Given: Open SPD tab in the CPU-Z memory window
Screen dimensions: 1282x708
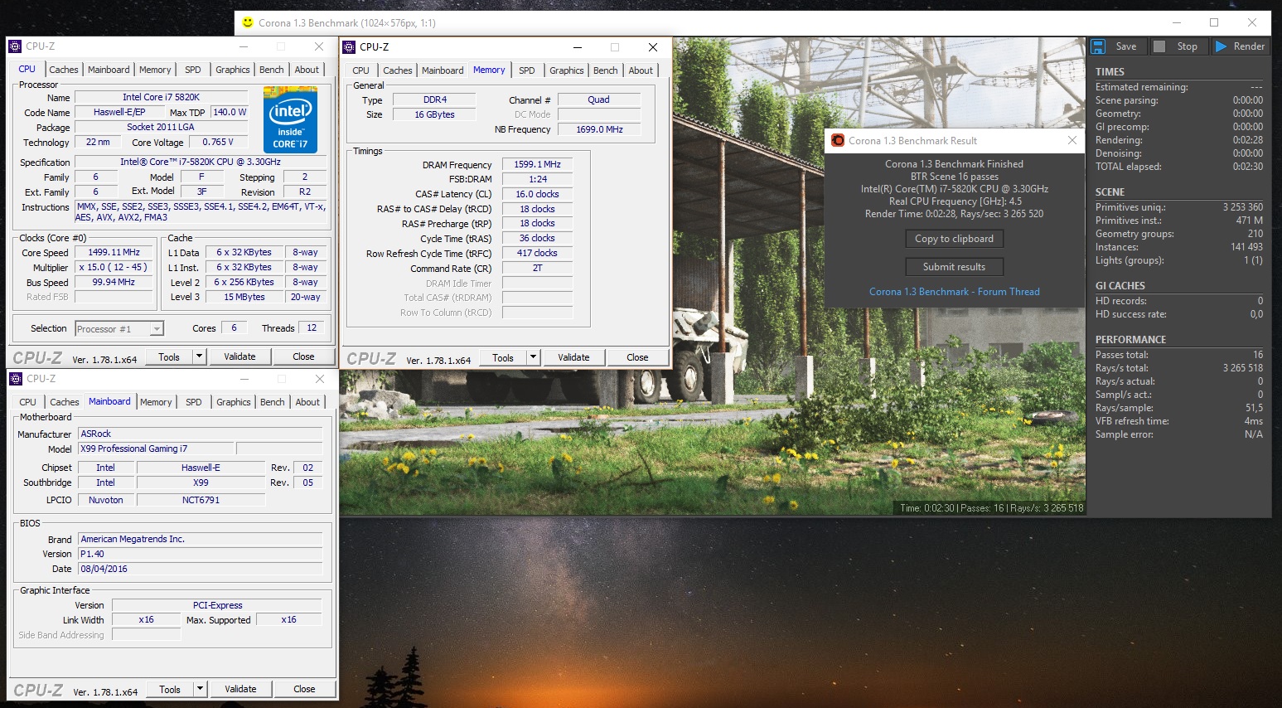Looking at the screenshot, I should [x=527, y=70].
